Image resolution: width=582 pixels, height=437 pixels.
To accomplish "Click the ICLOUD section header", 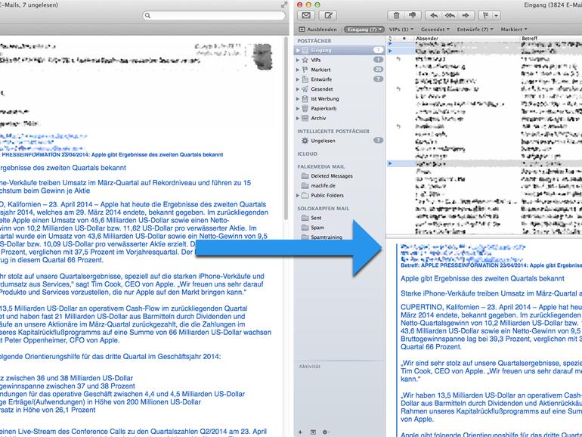I will click(308, 153).
